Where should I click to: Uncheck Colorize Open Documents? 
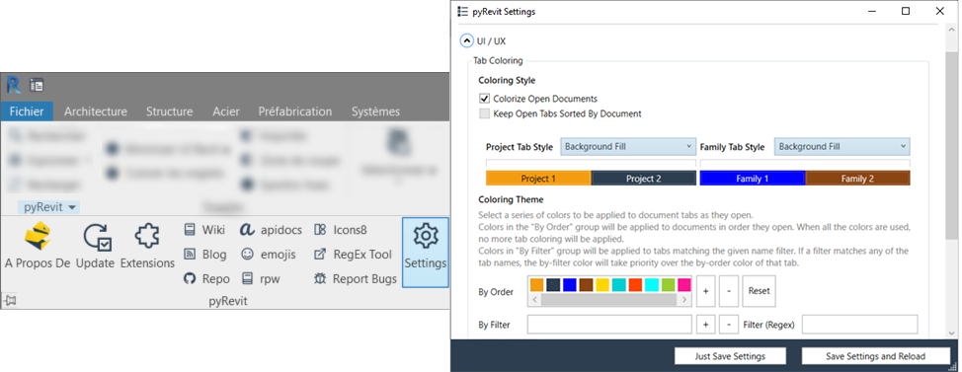(x=485, y=99)
